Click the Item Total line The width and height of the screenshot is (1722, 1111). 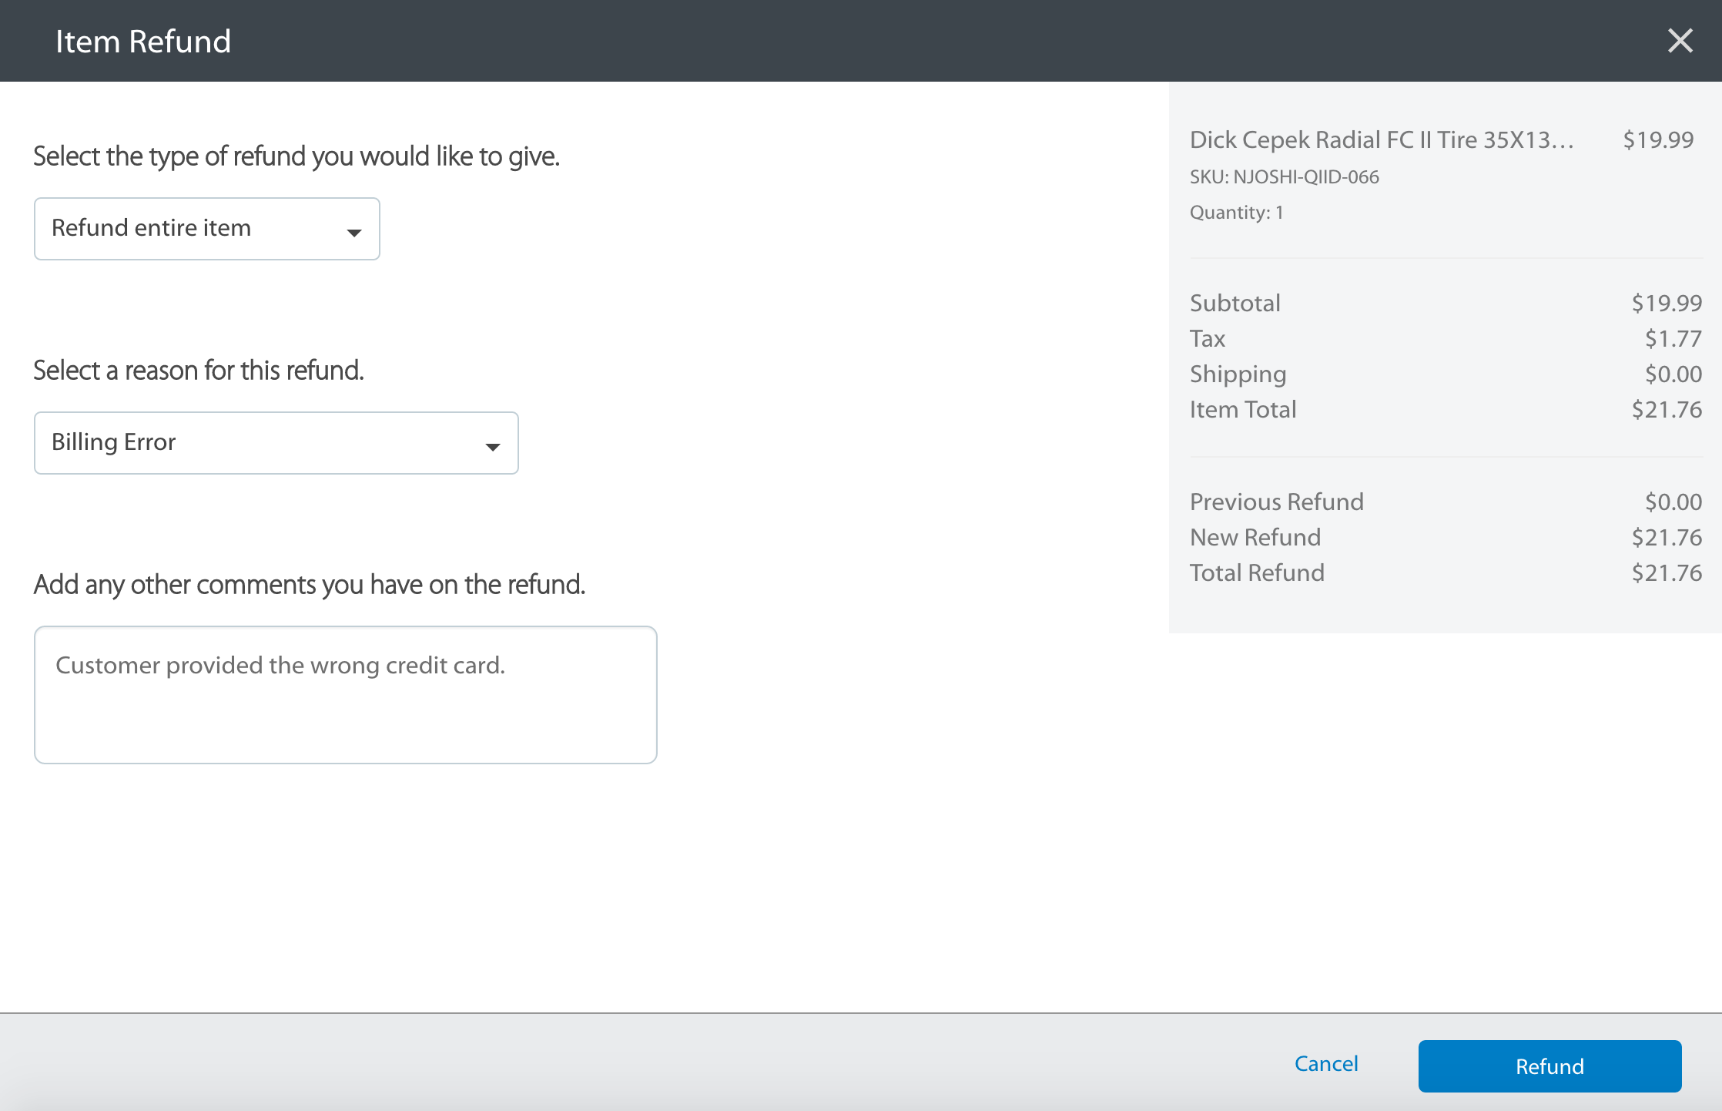point(1242,409)
